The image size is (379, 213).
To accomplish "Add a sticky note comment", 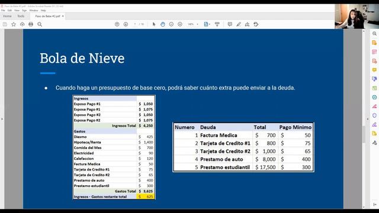I will pos(230,24).
